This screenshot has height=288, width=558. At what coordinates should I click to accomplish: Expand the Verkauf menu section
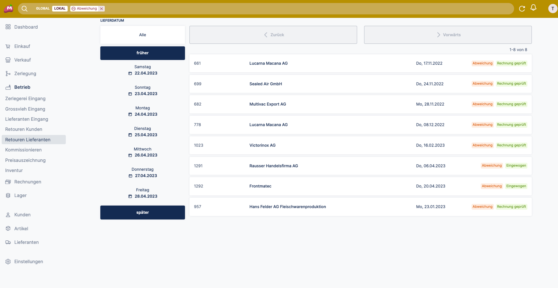point(22,60)
